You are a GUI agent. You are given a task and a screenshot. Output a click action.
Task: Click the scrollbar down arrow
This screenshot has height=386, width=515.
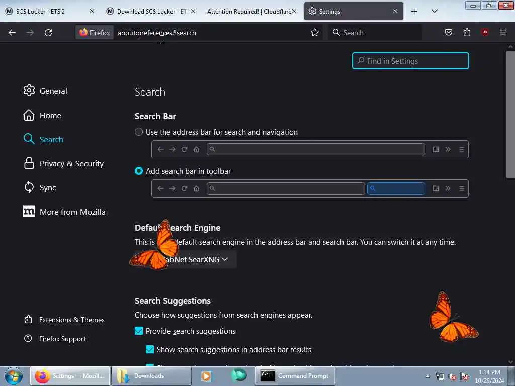point(510,362)
